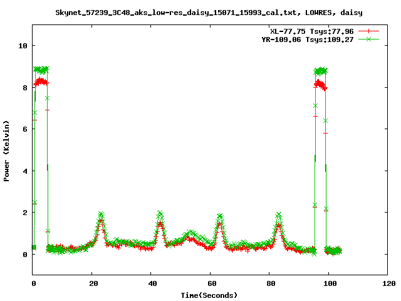Select the legend entry 'YR-109.06 Tsys:109.27'
The width and height of the screenshot is (401, 301).
pos(308,40)
